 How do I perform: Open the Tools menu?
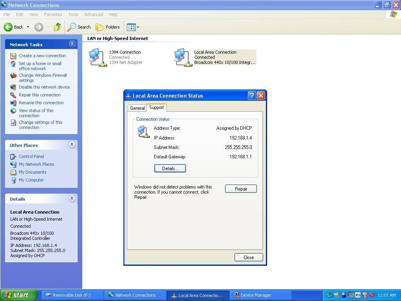[x=73, y=15]
